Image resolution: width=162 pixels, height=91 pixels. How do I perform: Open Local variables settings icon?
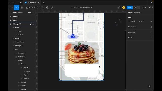[151, 27]
